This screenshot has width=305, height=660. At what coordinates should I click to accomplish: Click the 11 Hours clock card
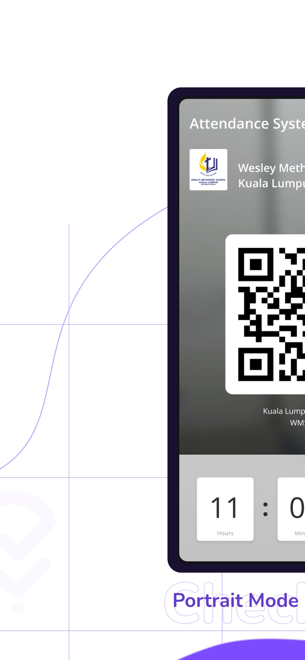[225, 509]
